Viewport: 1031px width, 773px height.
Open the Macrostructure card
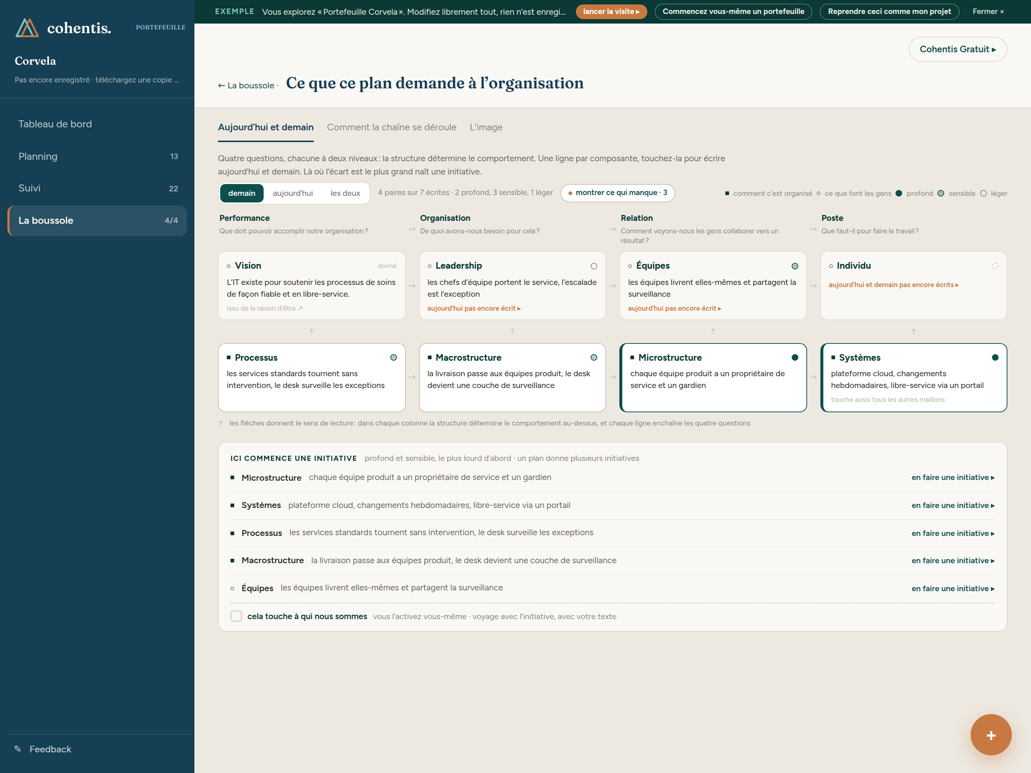tap(512, 377)
